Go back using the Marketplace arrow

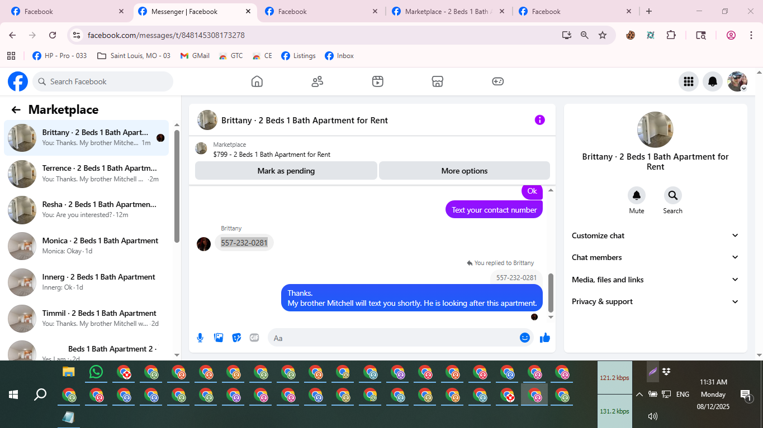16,110
